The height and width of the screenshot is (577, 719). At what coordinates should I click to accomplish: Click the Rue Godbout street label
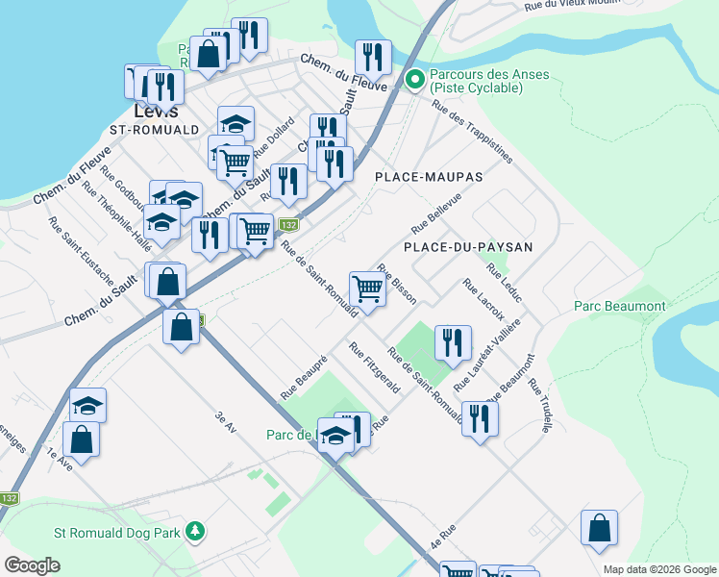[x=123, y=188]
